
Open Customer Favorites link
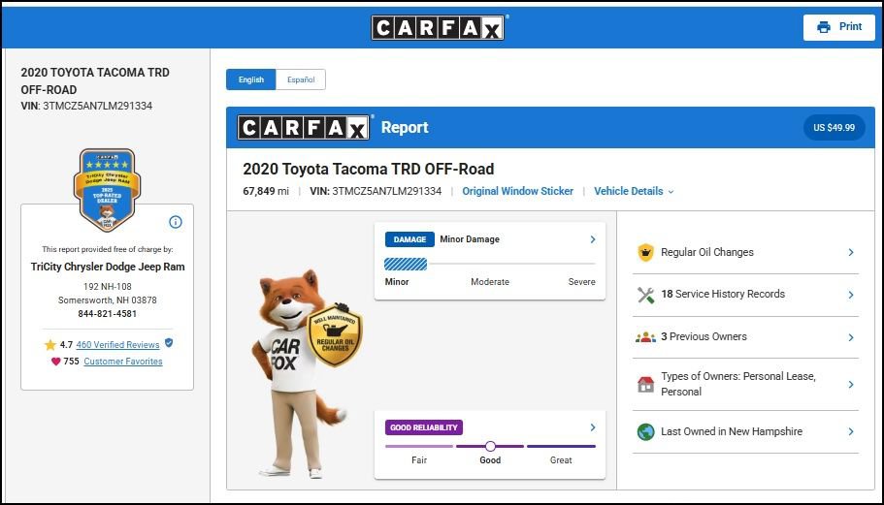(123, 362)
